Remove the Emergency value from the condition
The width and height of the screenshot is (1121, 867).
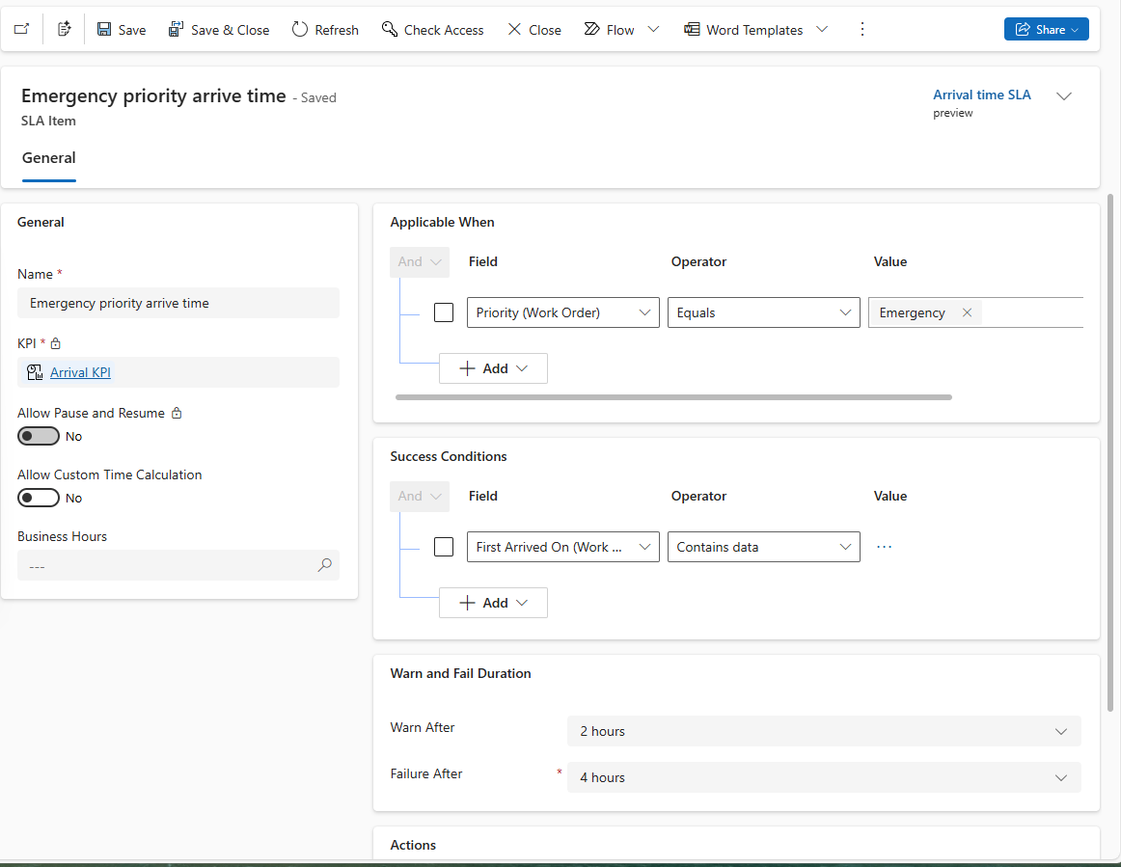click(x=967, y=312)
